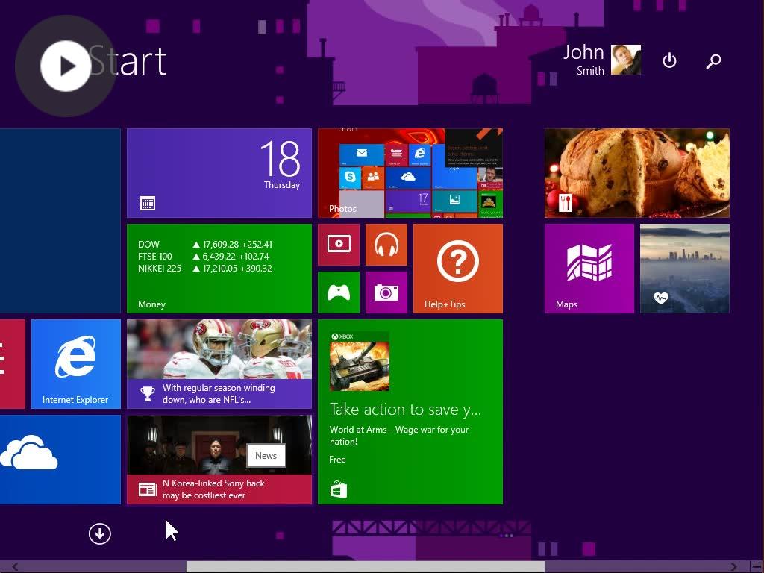This screenshot has height=573, width=764.
Task: Launch the Video app tile
Action: point(339,245)
